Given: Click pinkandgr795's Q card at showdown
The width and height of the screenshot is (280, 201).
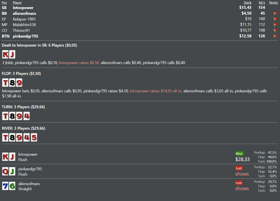Looking at the screenshot, I should pyautogui.click(x=6, y=171).
